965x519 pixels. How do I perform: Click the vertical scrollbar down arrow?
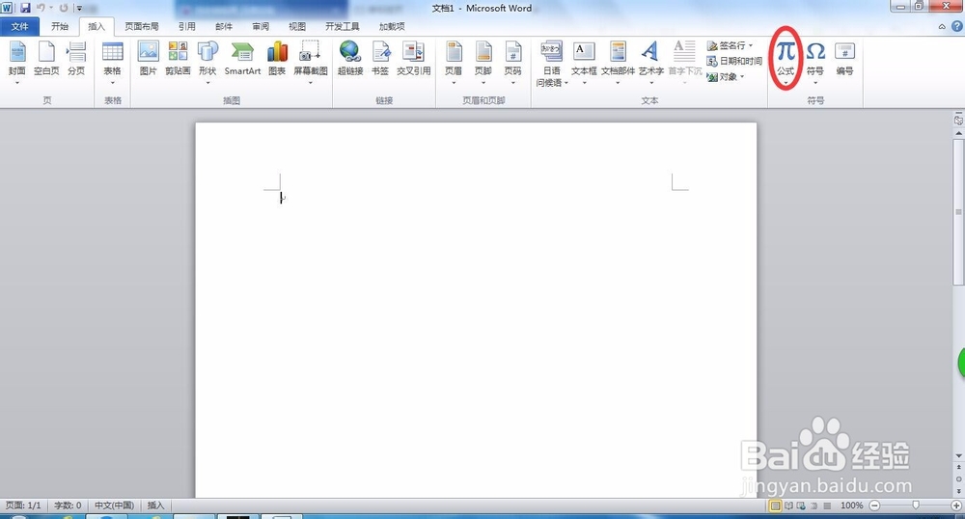pos(958,455)
